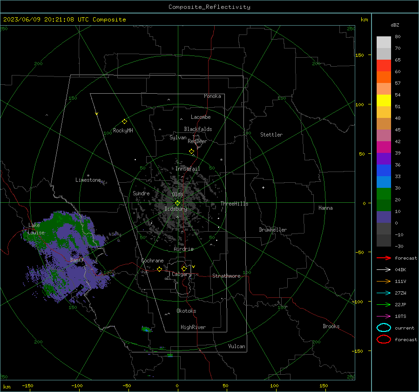Click the precipitation echo over Banff
Viewport: 419px width, 392px height.
(x=67, y=257)
